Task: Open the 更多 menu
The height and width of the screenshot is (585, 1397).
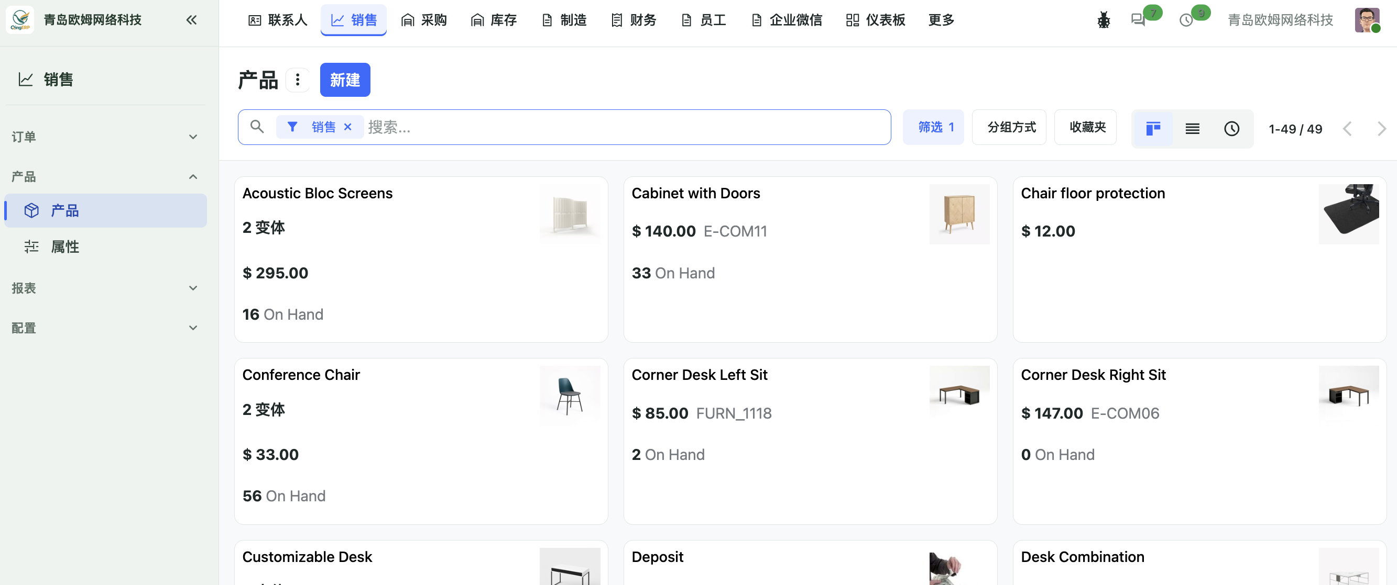Action: click(x=941, y=20)
